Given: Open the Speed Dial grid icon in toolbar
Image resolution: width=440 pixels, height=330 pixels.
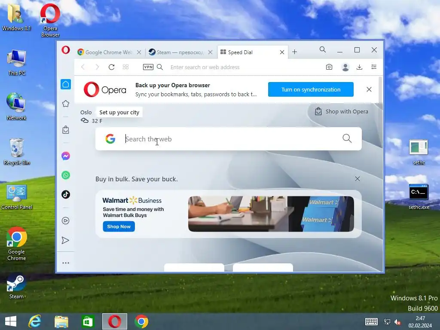Looking at the screenshot, I should 126,67.
